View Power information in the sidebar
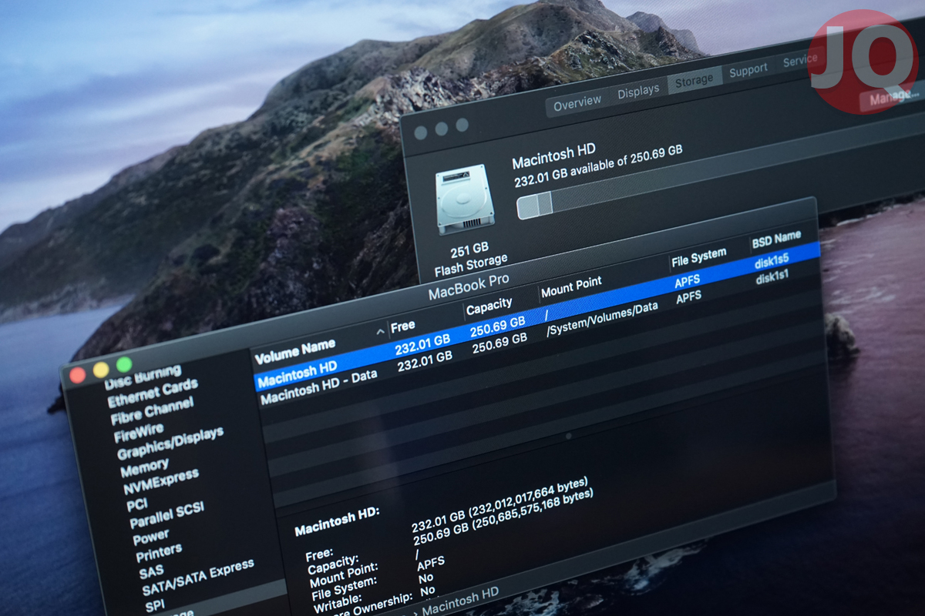Image resolution: width=925 pixels, height=616 pixels. 151,536
